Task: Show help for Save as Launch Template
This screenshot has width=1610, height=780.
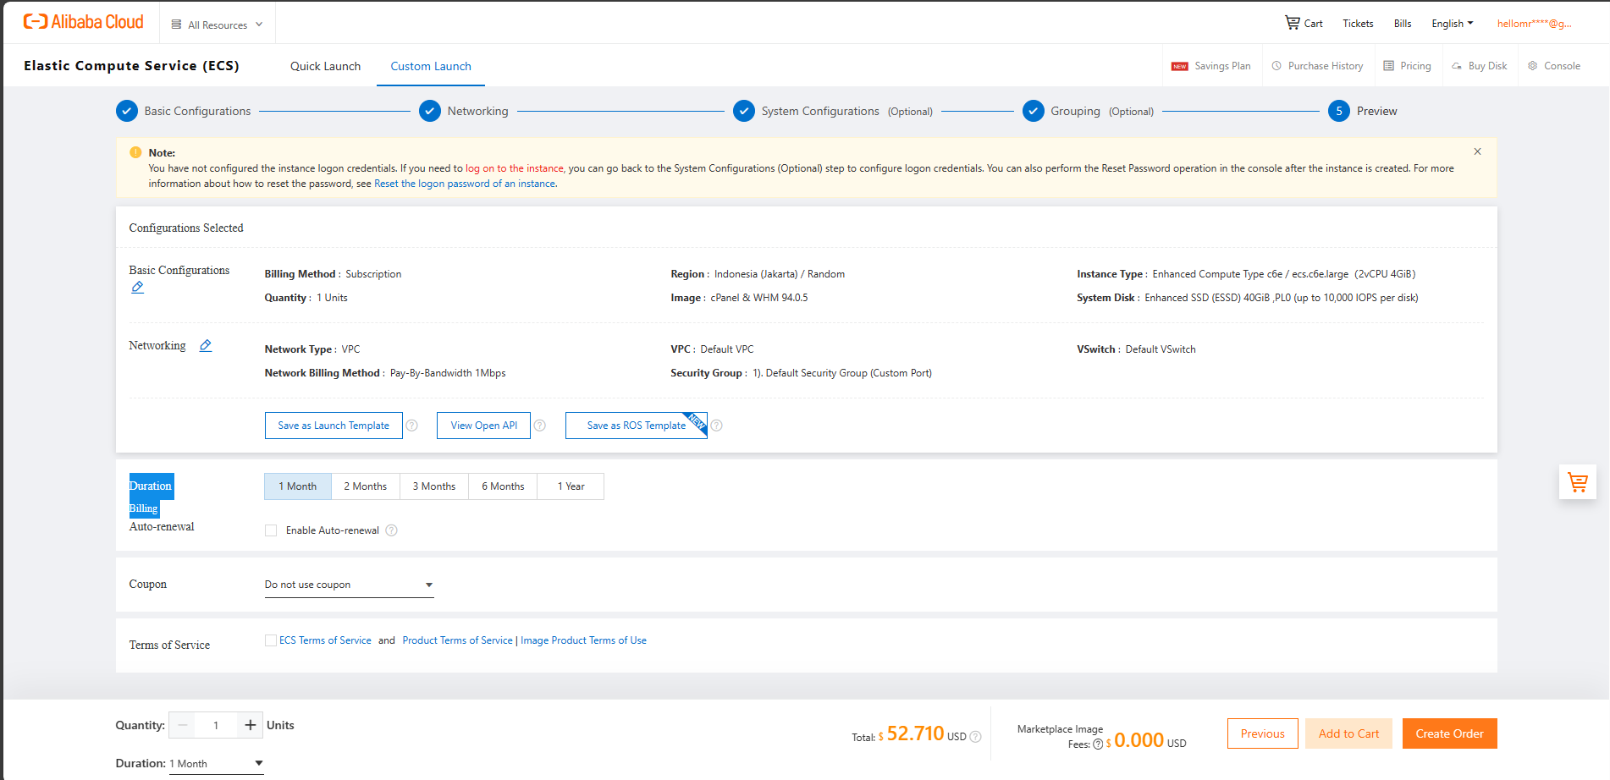Action: point(411,426)
